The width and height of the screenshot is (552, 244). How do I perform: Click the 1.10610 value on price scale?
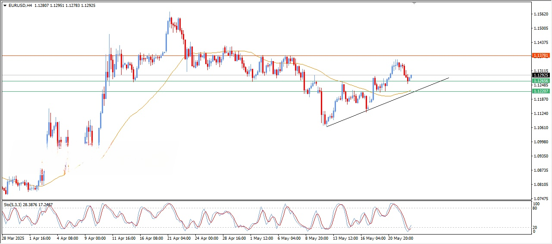point(541,128)
